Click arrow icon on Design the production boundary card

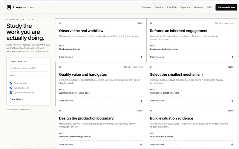(x=141, y=145)
